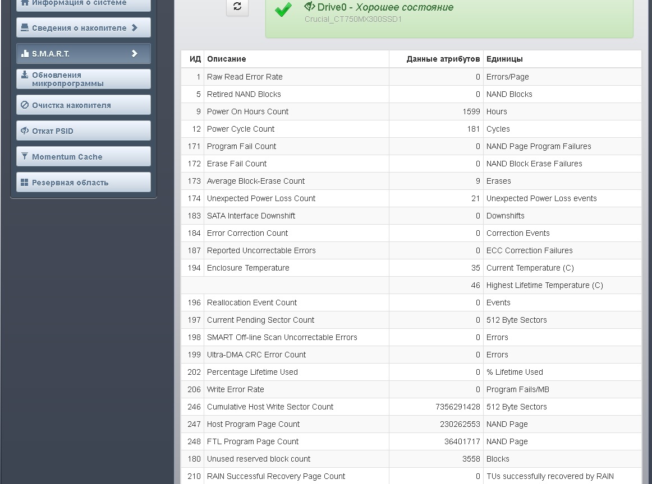This screenshot has height=484, width=652.
Task: Expand the Сведения о накопителе chevron arrow
Action: (x=134, y=27)
